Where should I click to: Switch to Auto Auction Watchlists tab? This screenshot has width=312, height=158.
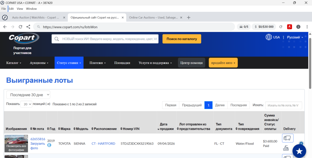[x=36, y=17]
